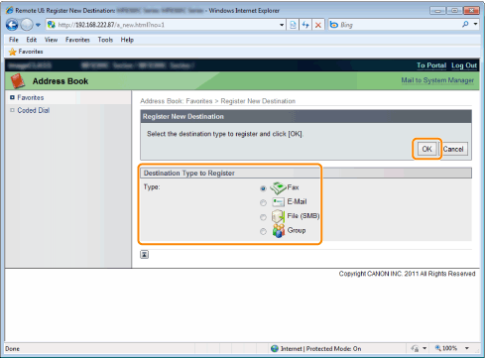Click the OK button

(426, 149)
